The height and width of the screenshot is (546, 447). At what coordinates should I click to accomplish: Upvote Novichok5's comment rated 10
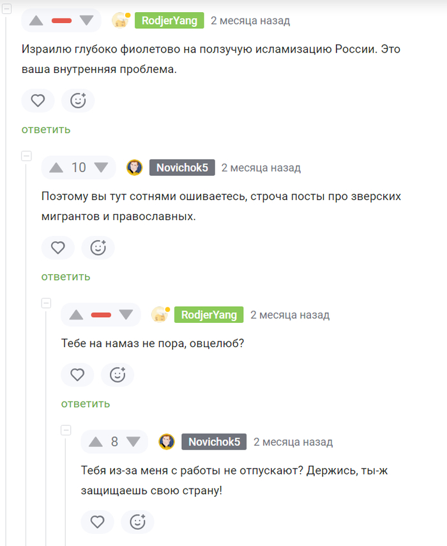[56, 168]
